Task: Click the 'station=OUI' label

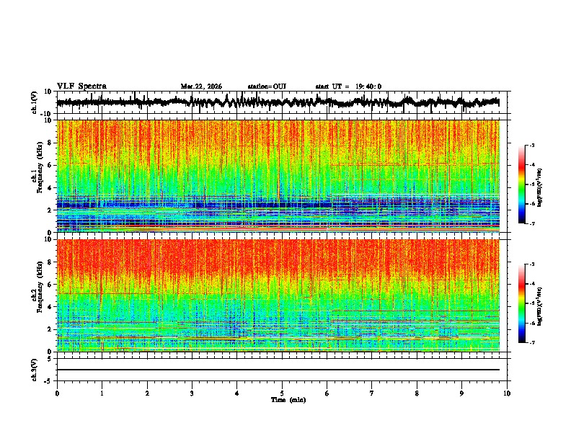Action: tap(267, 86)
